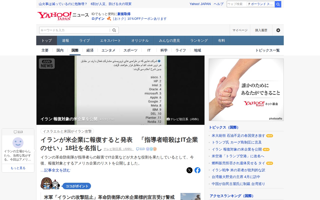
Task: Open the オリジナル tab
Action: (140, 40)
